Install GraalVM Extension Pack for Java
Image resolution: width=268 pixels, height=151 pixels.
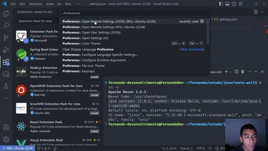click(x=95, y=113)
